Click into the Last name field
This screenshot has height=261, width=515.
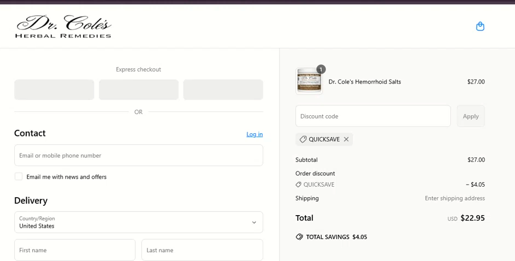click(202, 250)
